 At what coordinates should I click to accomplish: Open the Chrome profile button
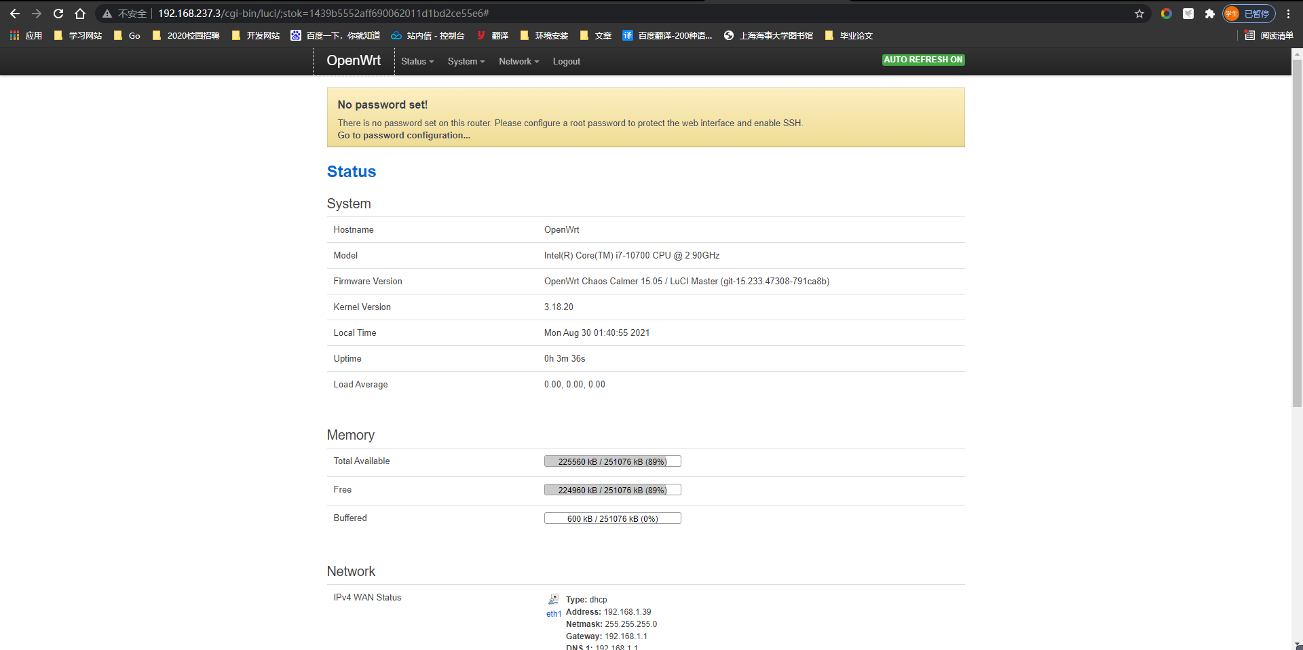point(1249,14)
